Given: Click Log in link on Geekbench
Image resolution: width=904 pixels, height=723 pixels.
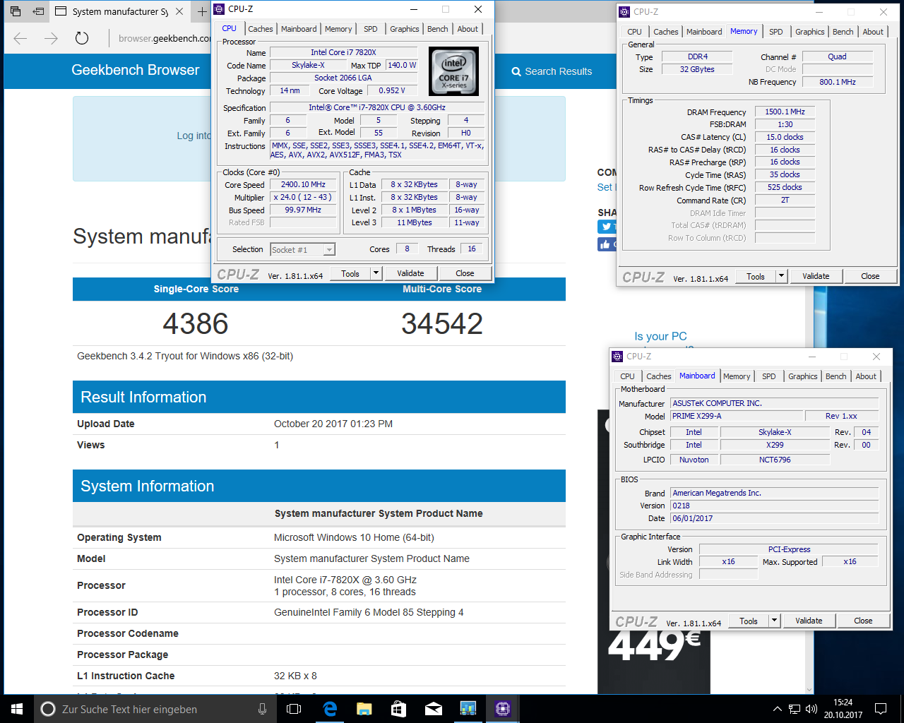Looking at the screenshot, I should pos(194,136).
